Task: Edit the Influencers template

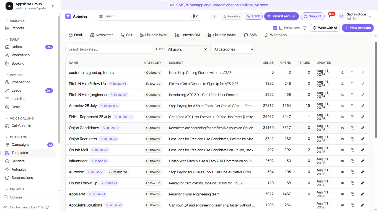Action: point(363,161)
